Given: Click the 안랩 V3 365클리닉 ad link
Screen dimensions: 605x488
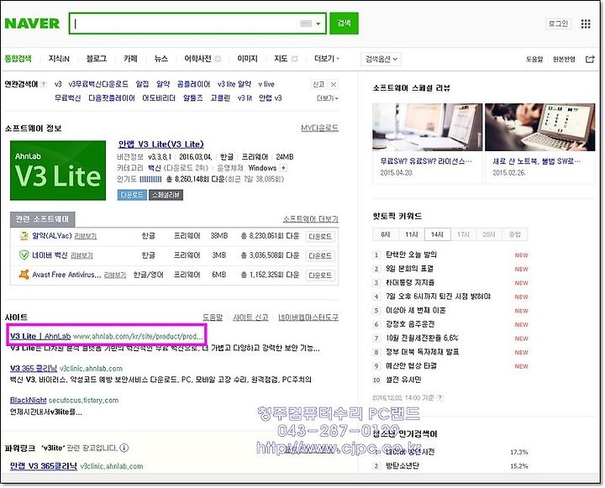Looking at the screenshot, I should click(44, 466).
